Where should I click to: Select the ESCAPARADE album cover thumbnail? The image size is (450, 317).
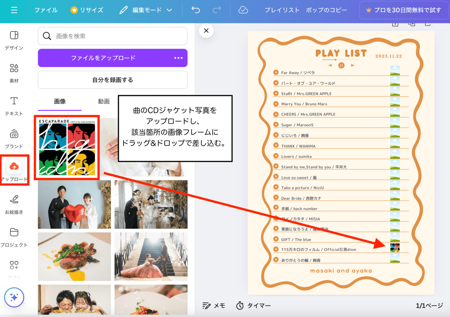point(67,147)
